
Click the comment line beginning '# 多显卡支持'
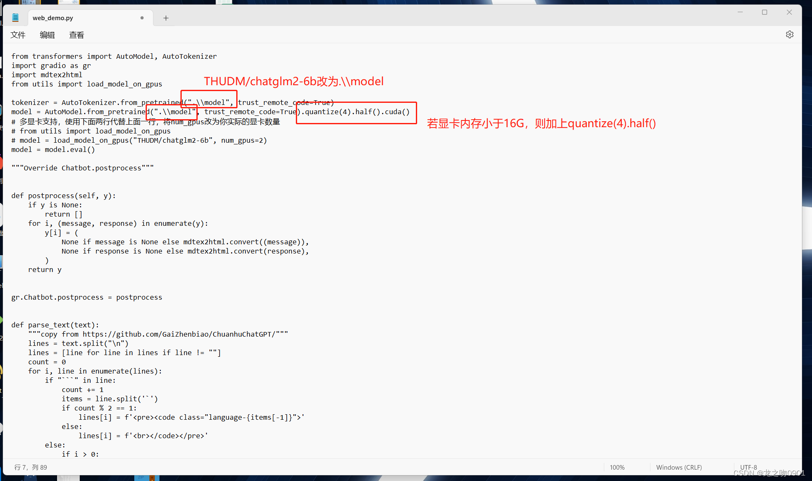145,122
